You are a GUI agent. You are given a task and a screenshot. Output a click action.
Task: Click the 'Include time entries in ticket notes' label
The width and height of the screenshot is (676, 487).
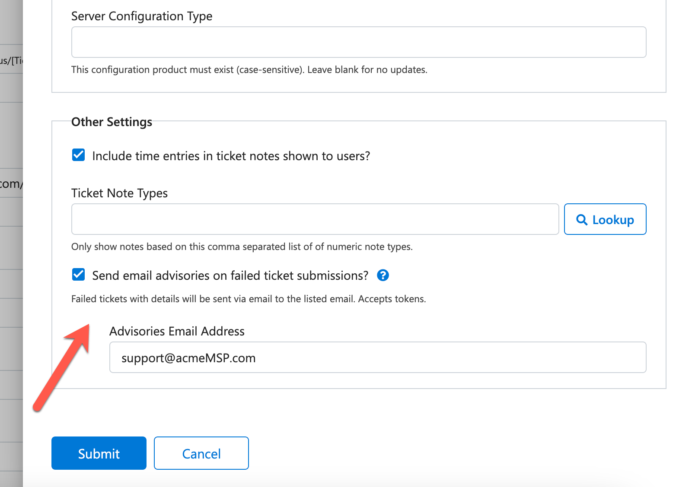pos(231,156)
